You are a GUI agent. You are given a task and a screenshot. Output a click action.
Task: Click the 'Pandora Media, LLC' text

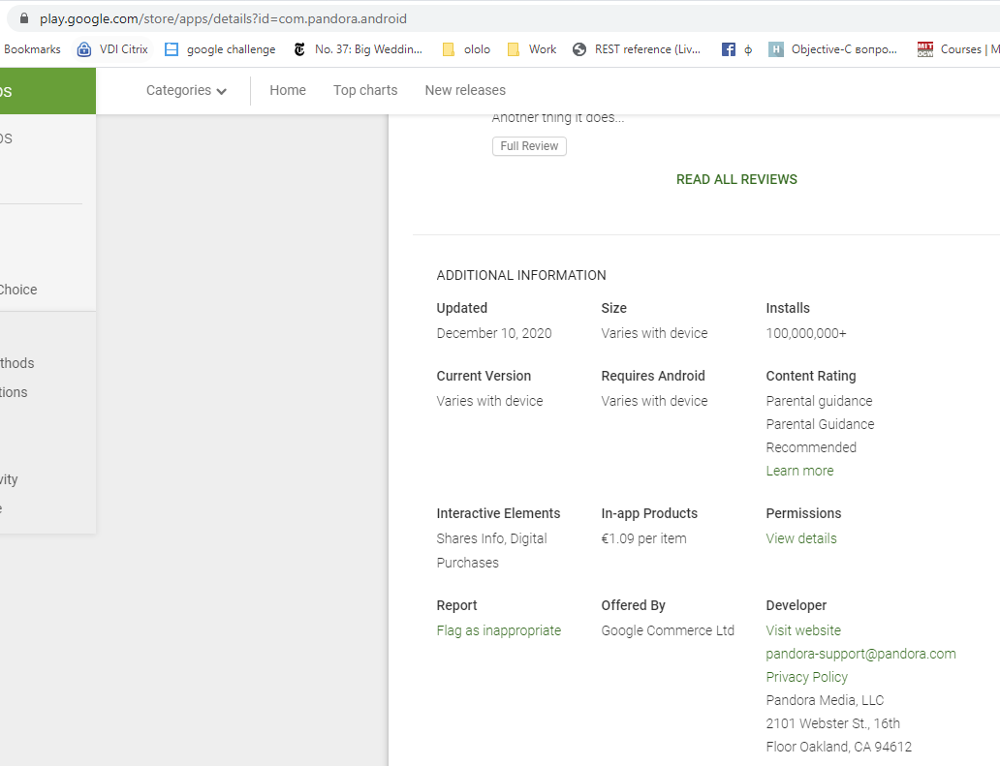(825, 700)
